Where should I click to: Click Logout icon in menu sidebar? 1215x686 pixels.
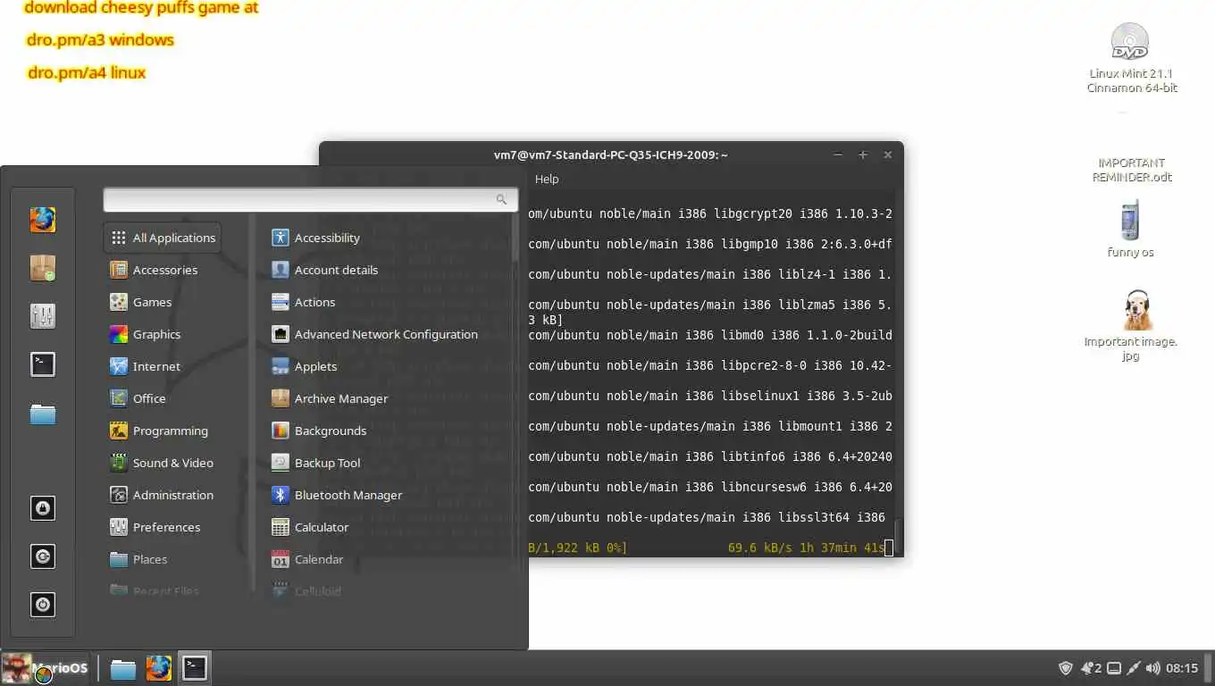43,556
